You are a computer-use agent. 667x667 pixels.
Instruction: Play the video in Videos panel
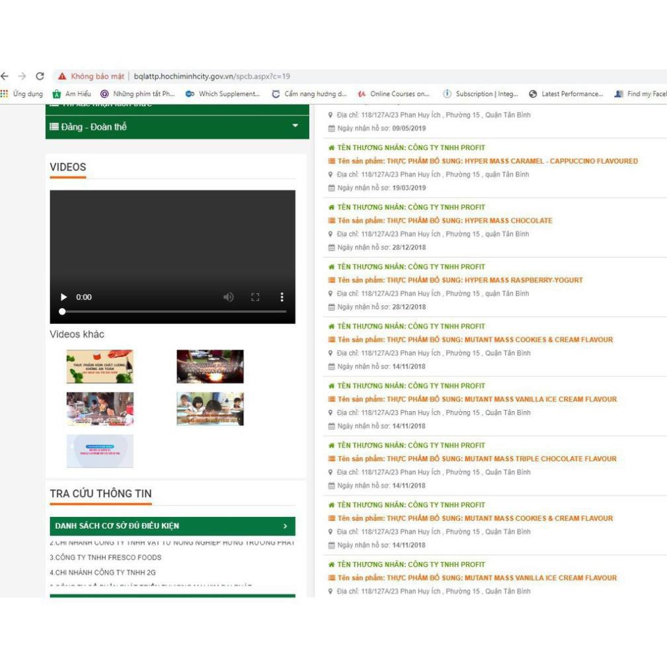(x=63, y=297)
